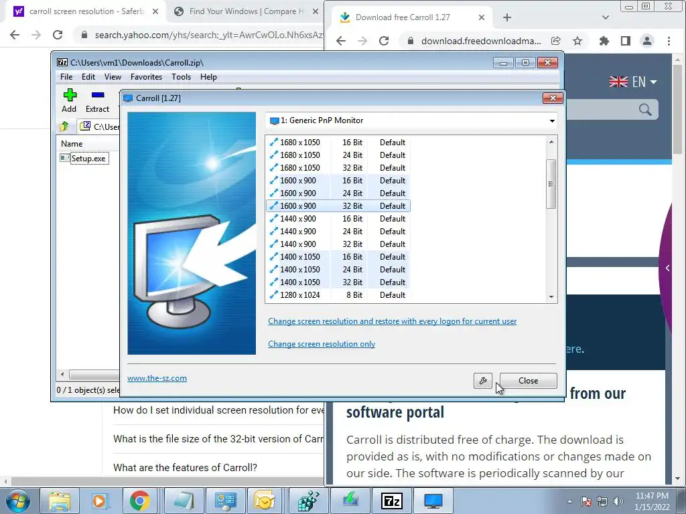
Task: Switch to Find Your Windows tab
Action: click(x=247, y=11)
